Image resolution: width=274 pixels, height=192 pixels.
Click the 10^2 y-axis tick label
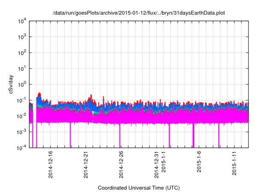click(22, 53)
